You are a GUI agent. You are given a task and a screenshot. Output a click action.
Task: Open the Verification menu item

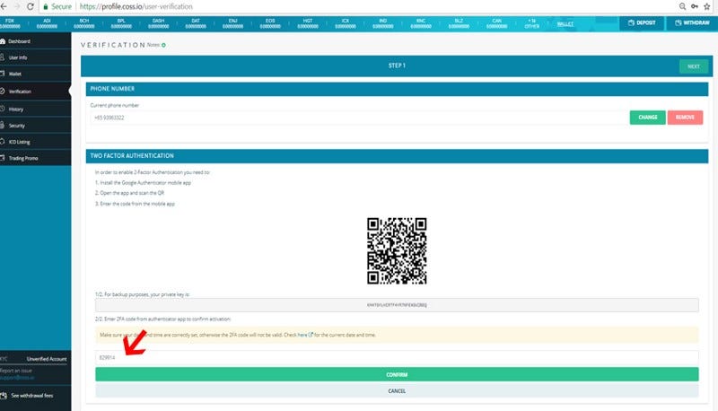pyautogui.click(x=35, y=91)
